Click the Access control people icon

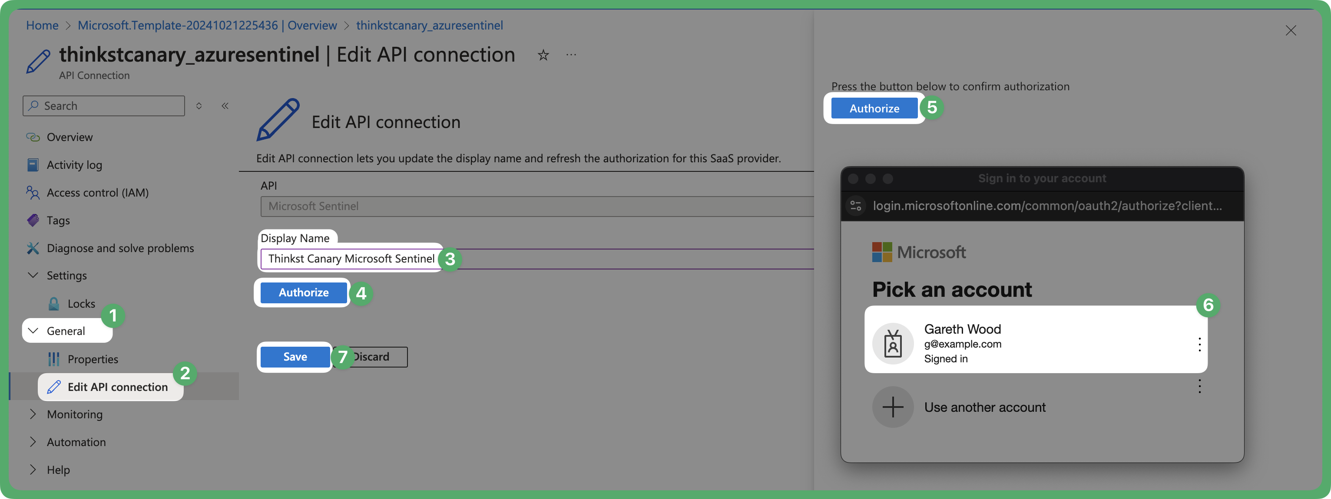point(33,193)
